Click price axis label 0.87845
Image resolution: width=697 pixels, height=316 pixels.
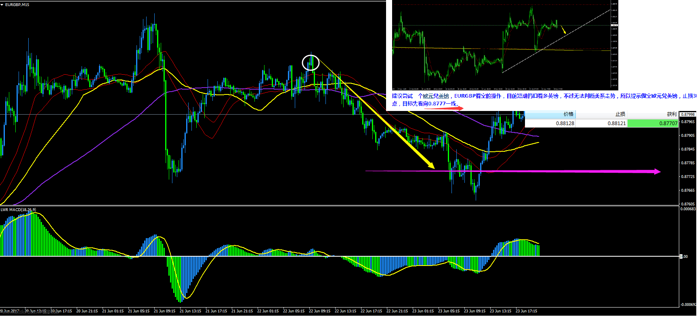[x=688, y=149]
